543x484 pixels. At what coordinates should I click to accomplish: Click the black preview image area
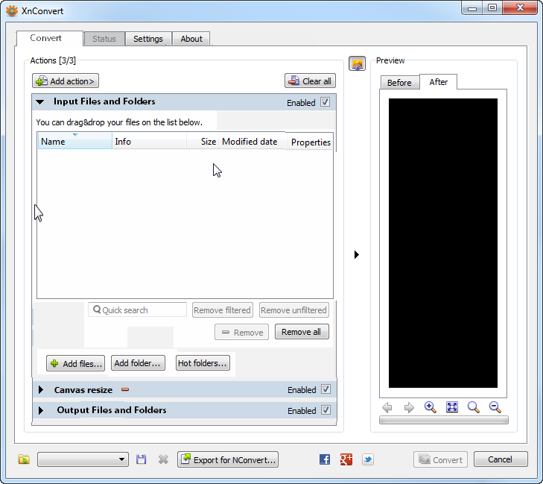point(443,243)
